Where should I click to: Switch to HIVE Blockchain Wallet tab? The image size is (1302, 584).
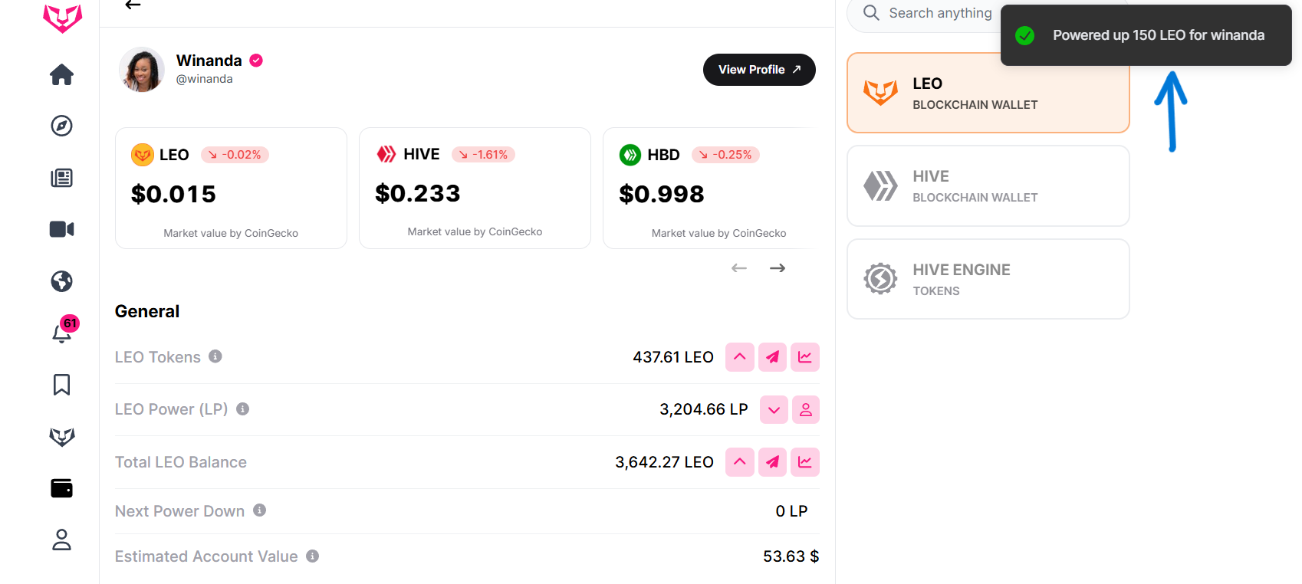tap(987, 186)
